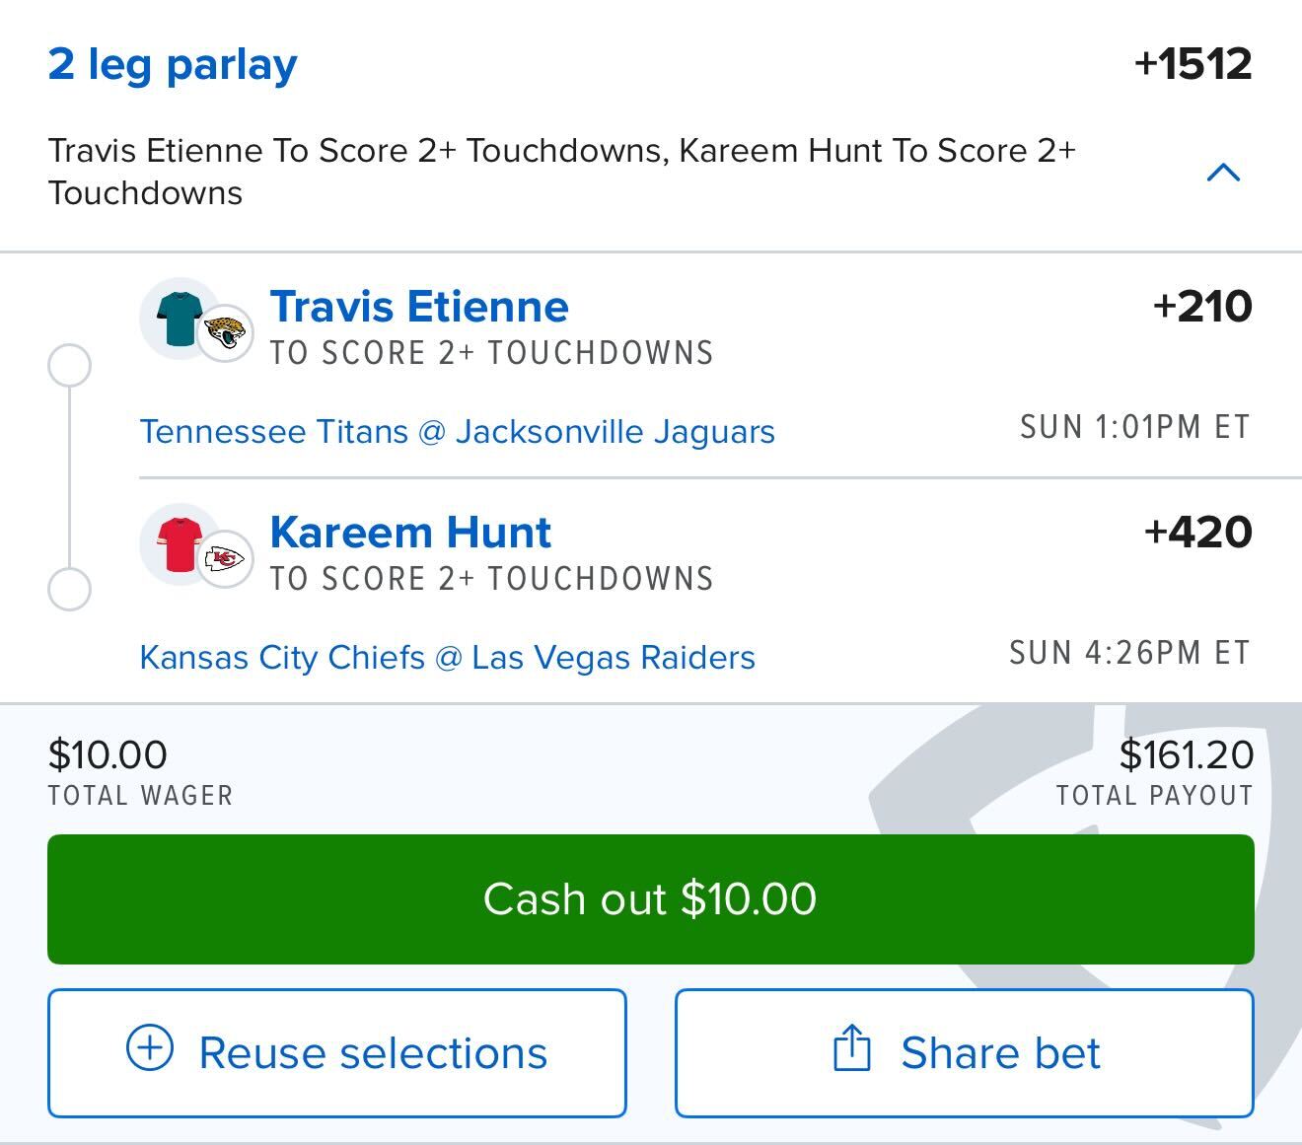Open the Travis Etienne player name

[419, 307]
